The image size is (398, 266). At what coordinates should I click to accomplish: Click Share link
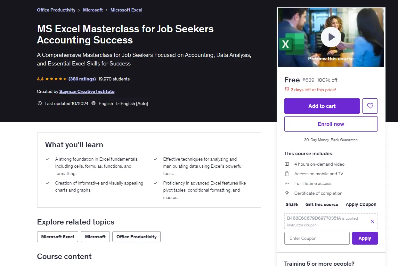[292, 204]
